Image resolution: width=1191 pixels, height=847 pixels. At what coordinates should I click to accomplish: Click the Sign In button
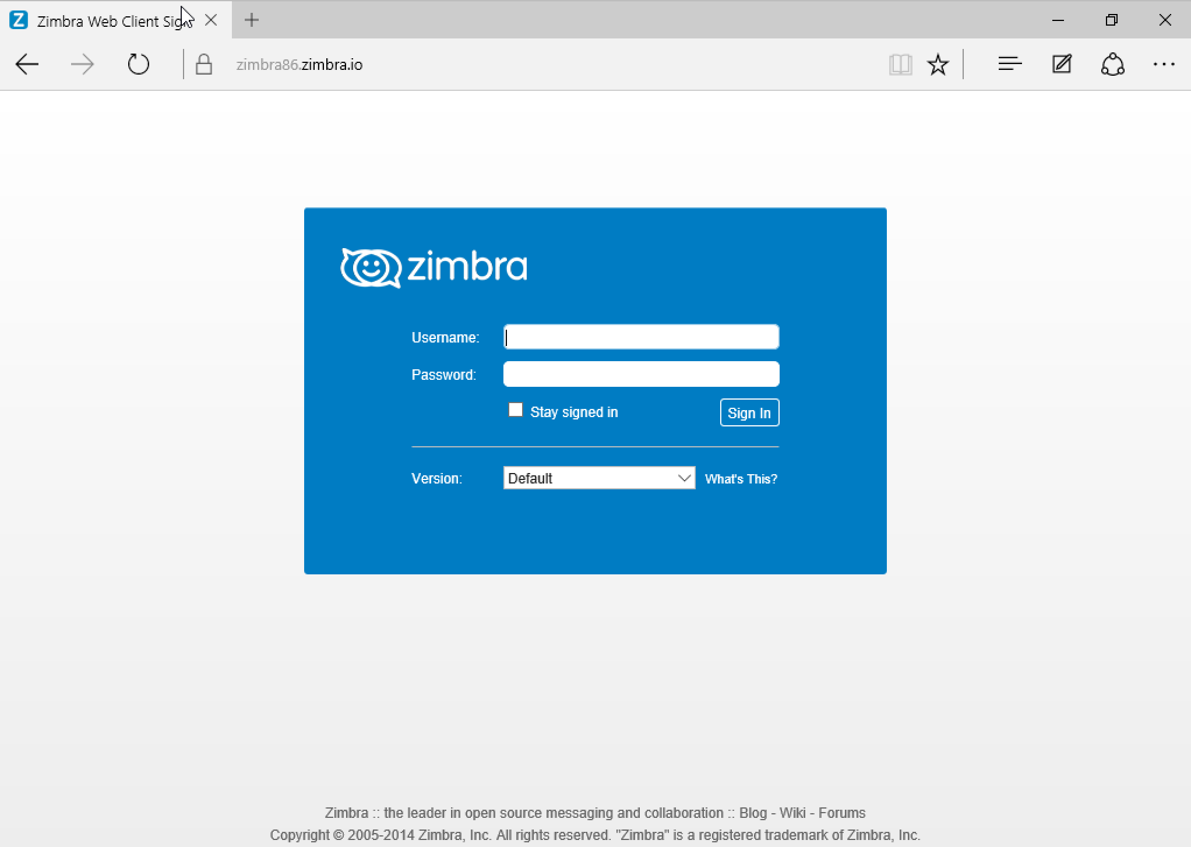[x=748, y=412]
